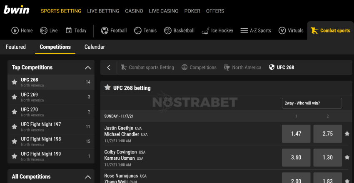Open Combat sports Betting breadcrumb link
354x183 pixels.
click(151, 67)
